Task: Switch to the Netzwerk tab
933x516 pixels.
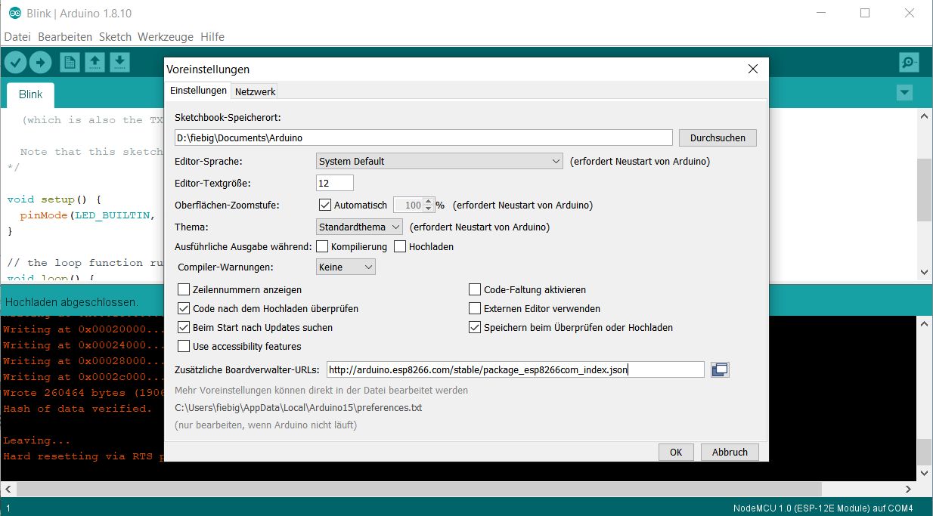Action: (x=255, y=91)
